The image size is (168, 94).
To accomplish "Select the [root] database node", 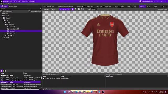I will (5, 14).
